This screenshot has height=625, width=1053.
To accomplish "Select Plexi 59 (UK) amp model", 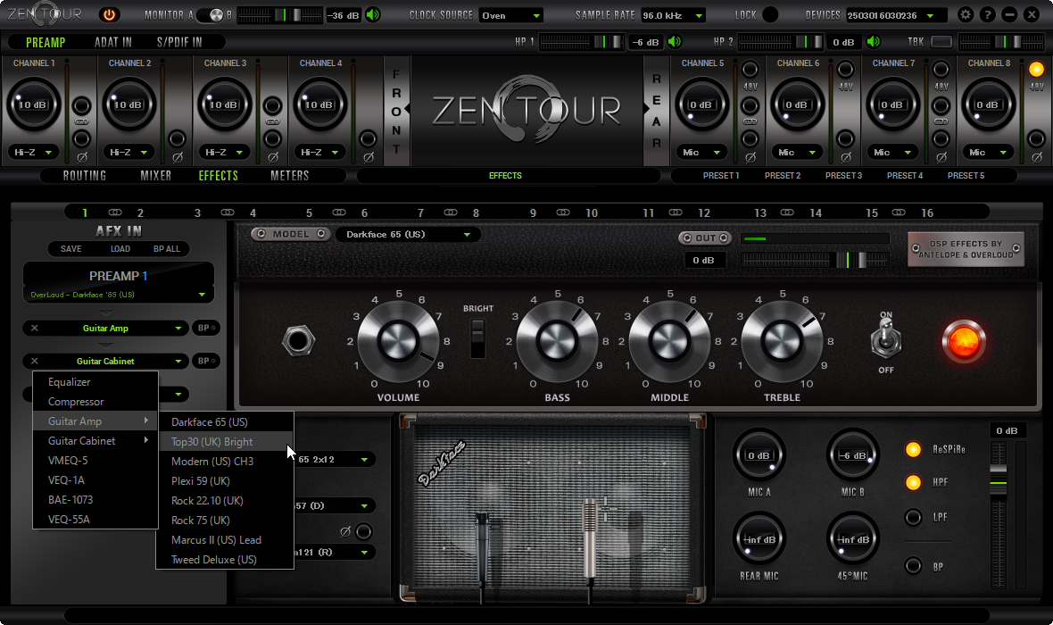I will tap(225, 481).
